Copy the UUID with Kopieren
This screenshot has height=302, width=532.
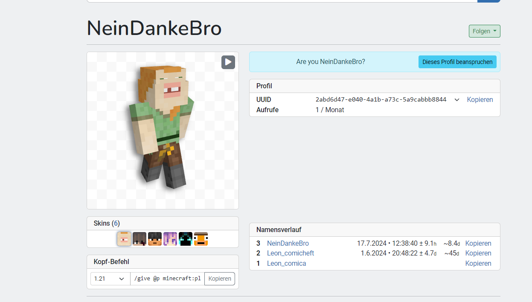coord(480,99)
